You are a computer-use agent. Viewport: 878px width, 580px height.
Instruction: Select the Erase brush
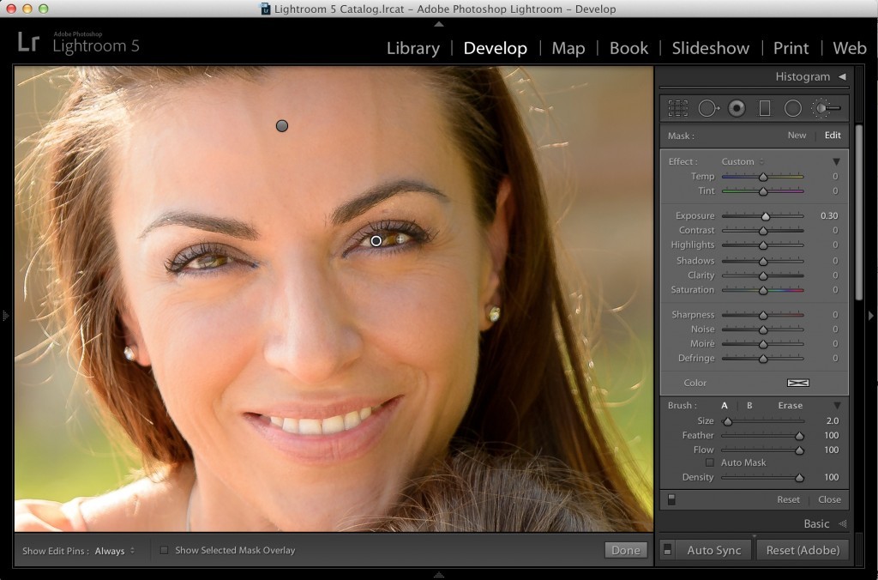coord(790,405)
